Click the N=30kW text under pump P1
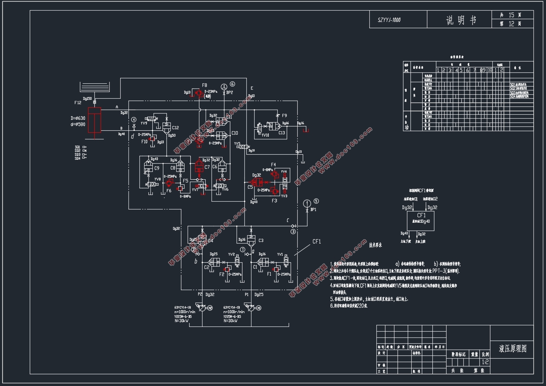The width and height of the screenshot is (546, 386). tap(231, 321)
